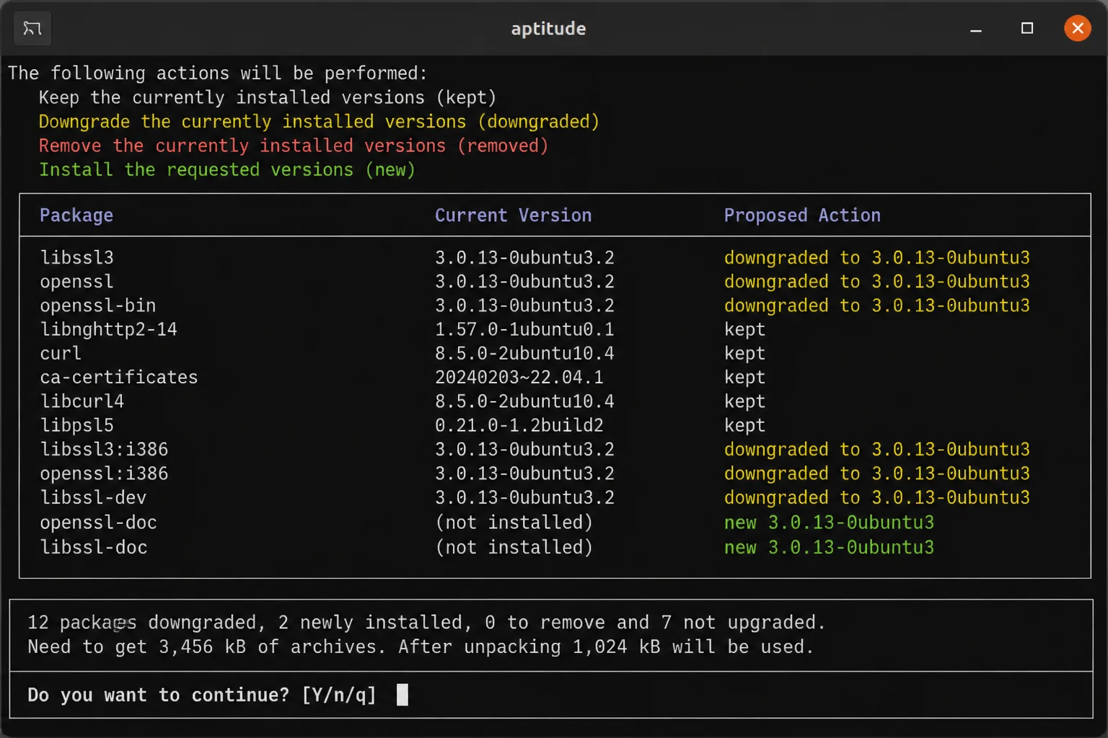
Task: Select the openssl-bin package name
Action: [97, 306]
